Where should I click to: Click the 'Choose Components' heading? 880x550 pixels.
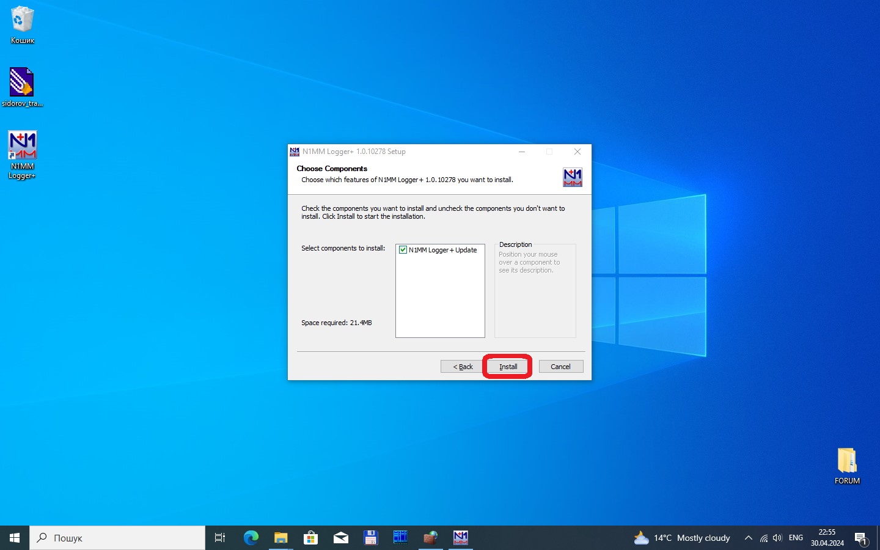pos(332,169)
